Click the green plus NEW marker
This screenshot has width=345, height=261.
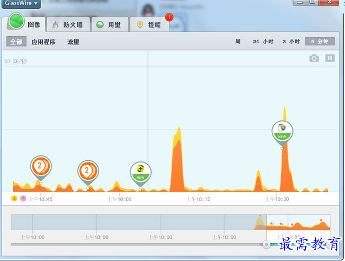pyautogui.click(x=140, y=173)
